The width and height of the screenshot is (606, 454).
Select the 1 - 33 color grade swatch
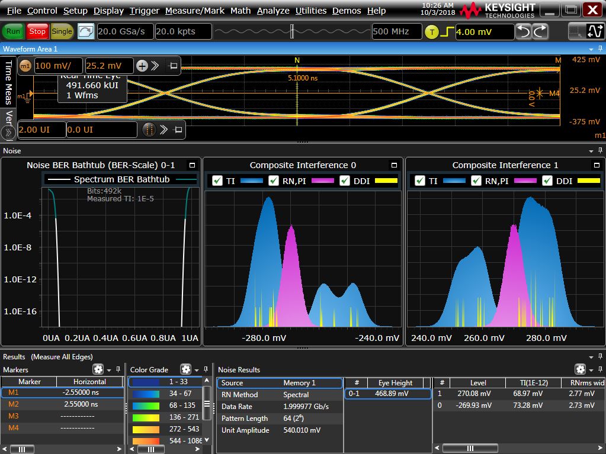165,382
